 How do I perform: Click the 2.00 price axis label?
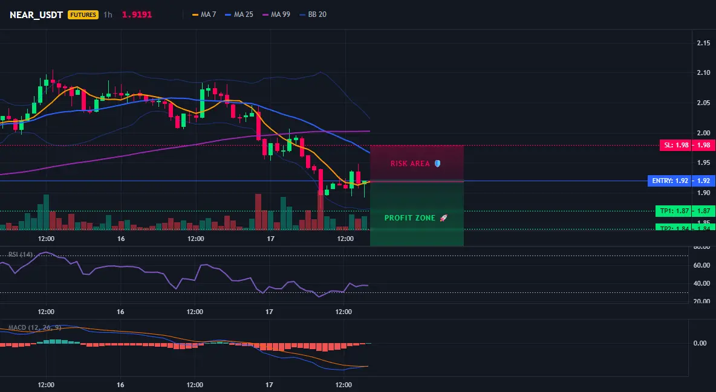703,133
